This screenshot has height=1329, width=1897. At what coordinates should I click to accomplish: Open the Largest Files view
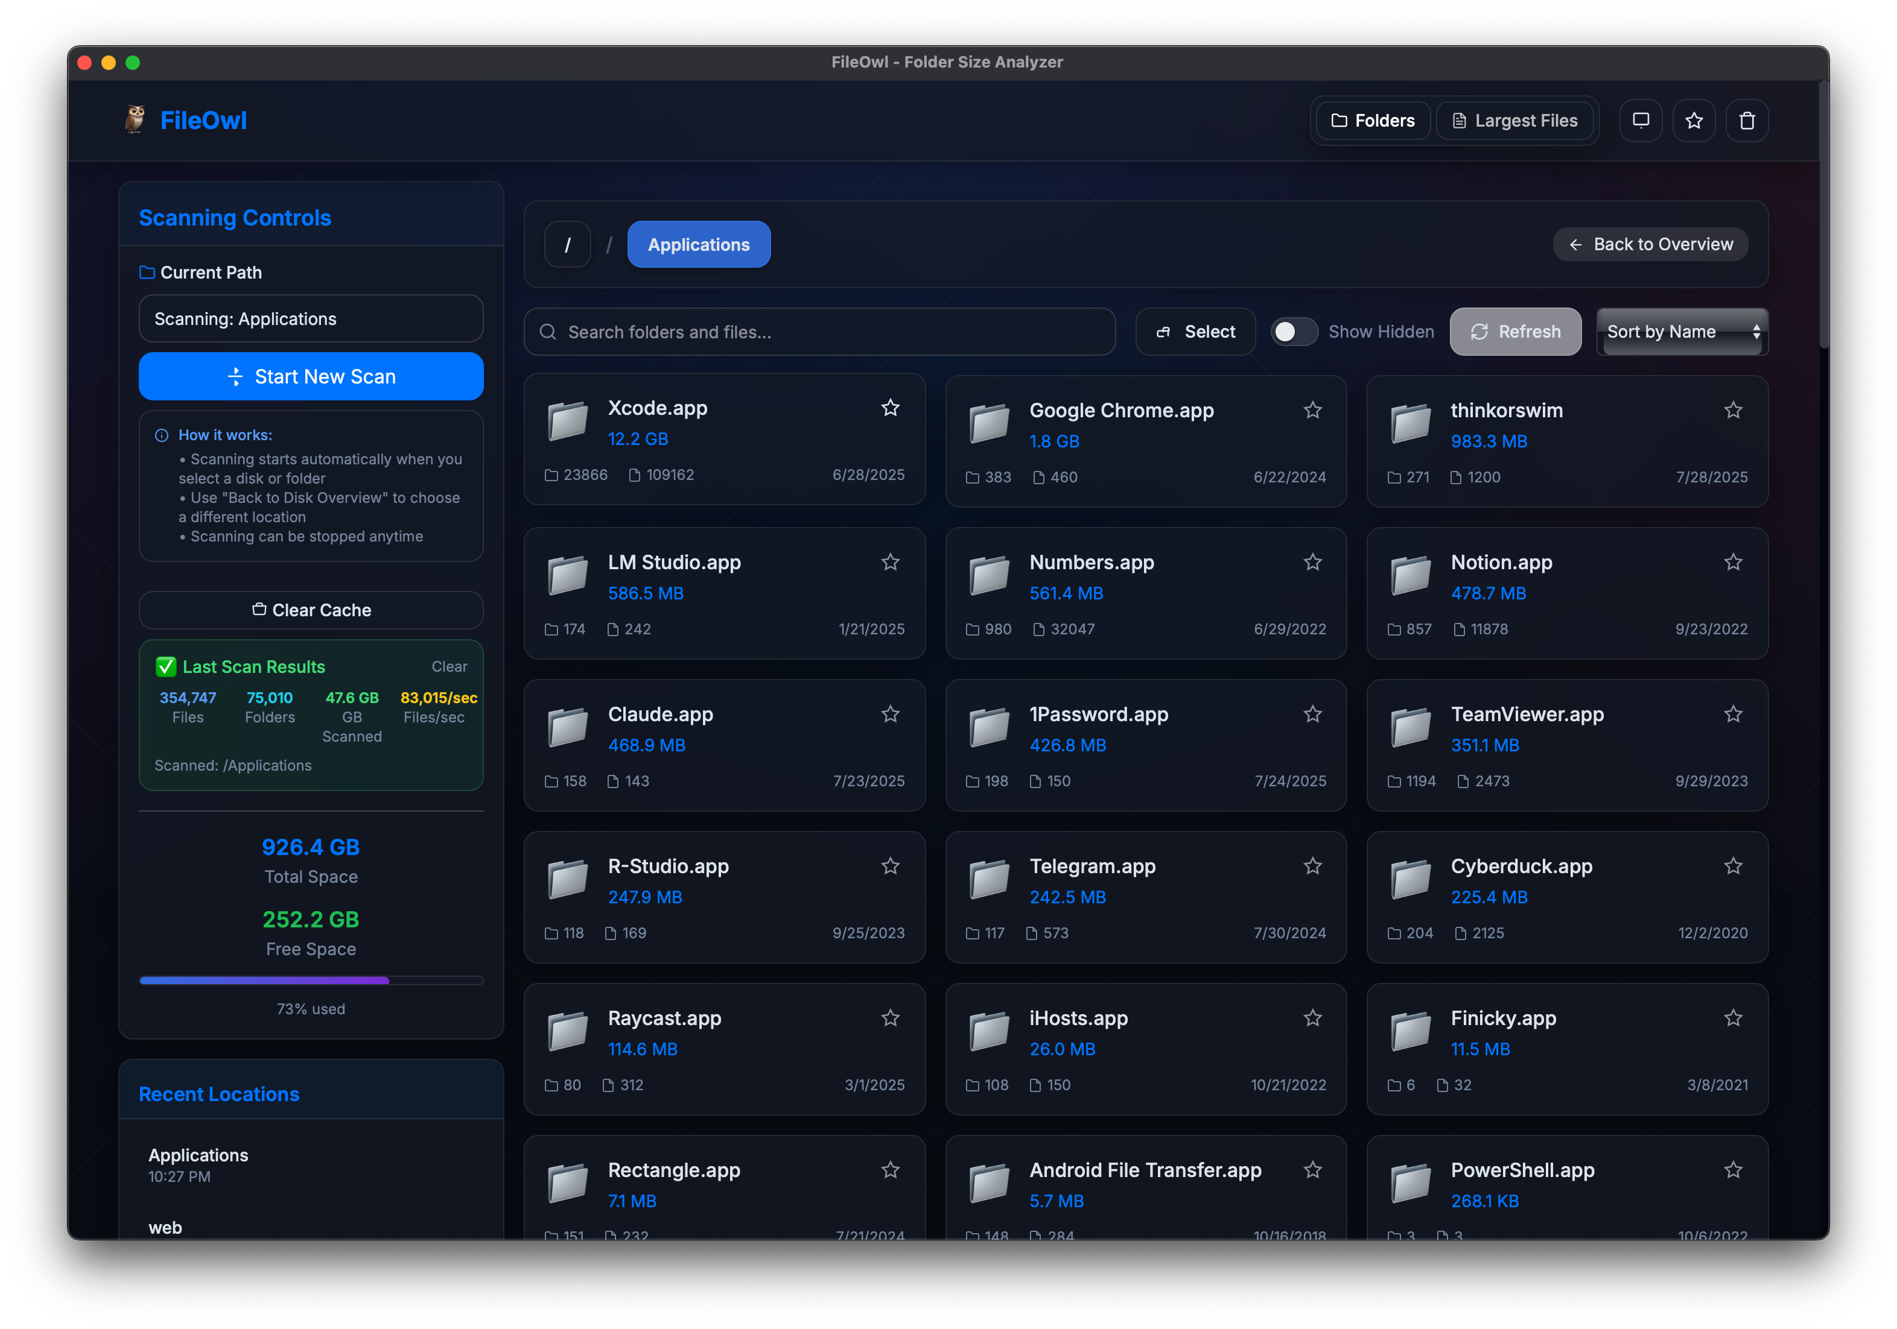pyautogui.click(x=1515, y=119)
